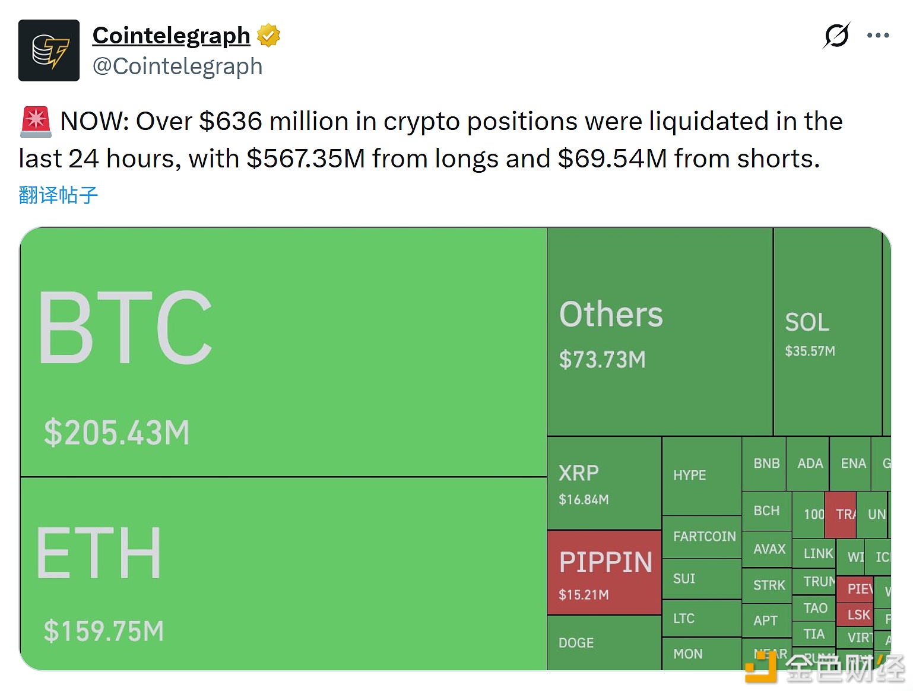Click the red siren emoji
The image size is (913, 691).
tap(36, 121)
